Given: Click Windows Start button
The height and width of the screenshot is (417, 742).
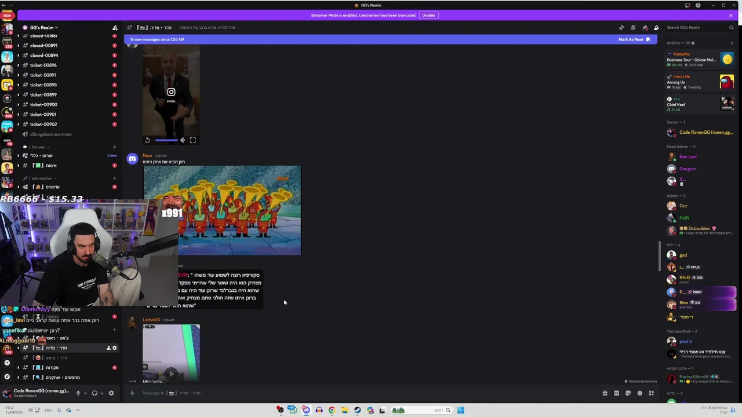Looking at the screenshot, I should coord(460,410).
